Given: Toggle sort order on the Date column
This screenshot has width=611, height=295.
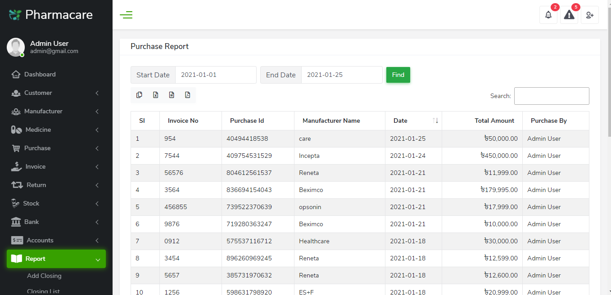Looking at the screenshot, I should click(x=434, y=121).
